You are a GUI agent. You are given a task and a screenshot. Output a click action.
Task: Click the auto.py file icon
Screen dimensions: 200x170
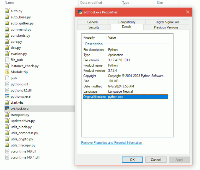7,11
